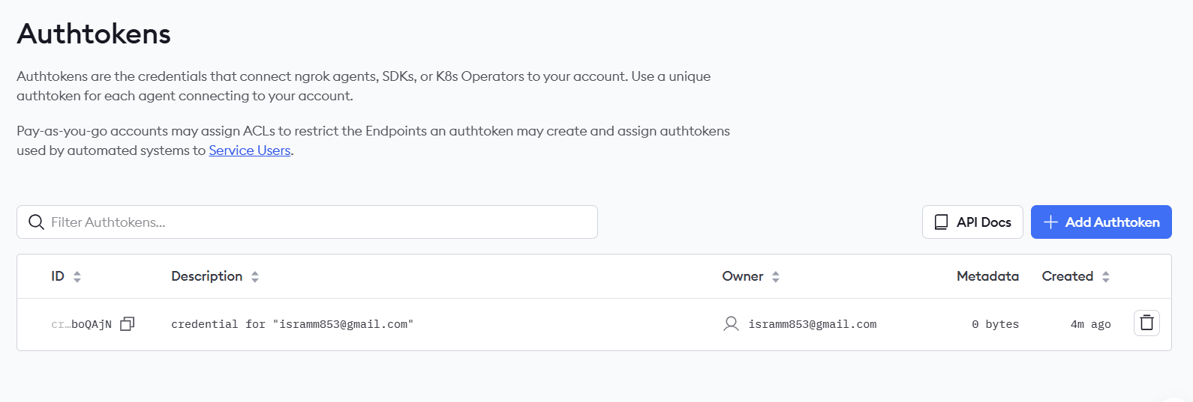Sort using the arrows beside Created

pyautogui.click(x=1106, y=277)
